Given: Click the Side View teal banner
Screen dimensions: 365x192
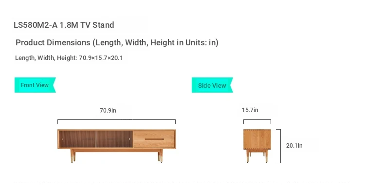Looking at the screenshot, I should point(212,85).
